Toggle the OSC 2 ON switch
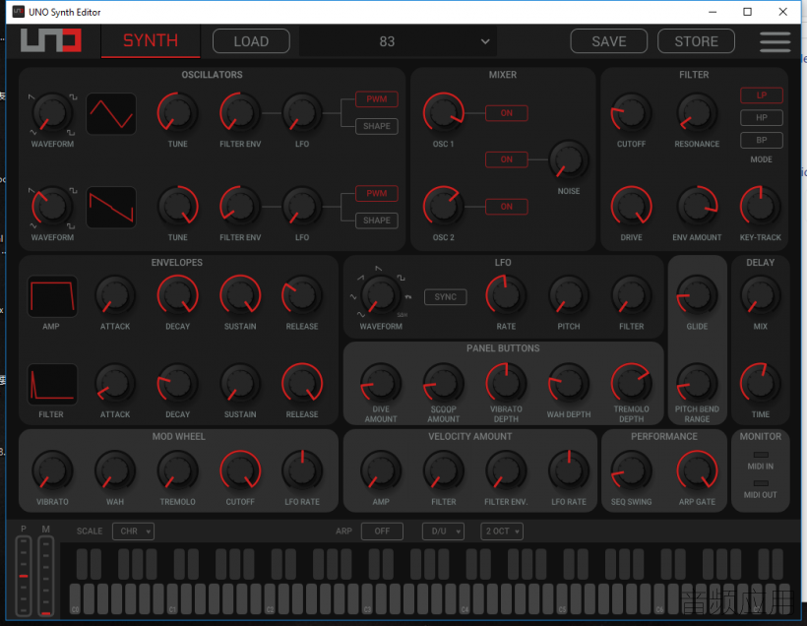The width and height of the screenshot is (807, 626). [x=507, y=207]
